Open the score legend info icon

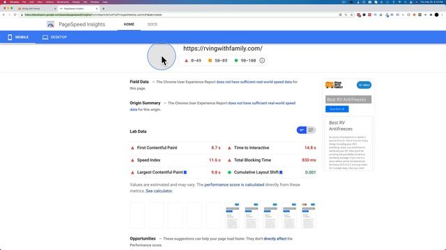(x=262, y=60)
